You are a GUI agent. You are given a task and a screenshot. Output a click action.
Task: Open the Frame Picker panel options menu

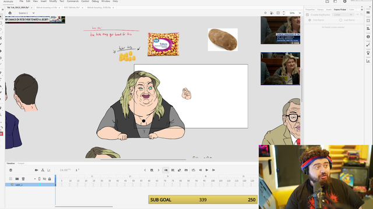(x=362, y=9)
